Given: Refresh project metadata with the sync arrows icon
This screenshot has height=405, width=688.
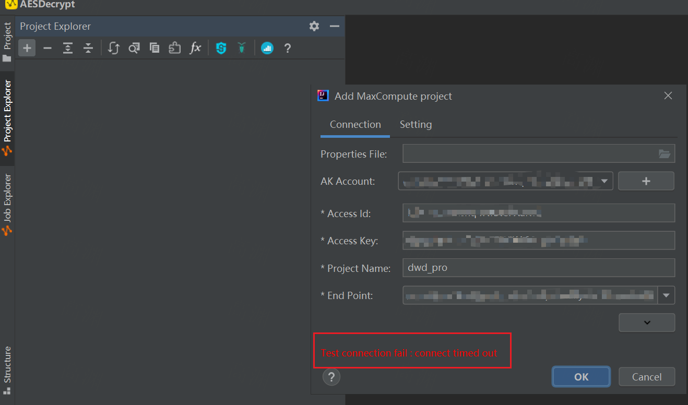Looking at the screenshot, I should click(x=114, y=48).
